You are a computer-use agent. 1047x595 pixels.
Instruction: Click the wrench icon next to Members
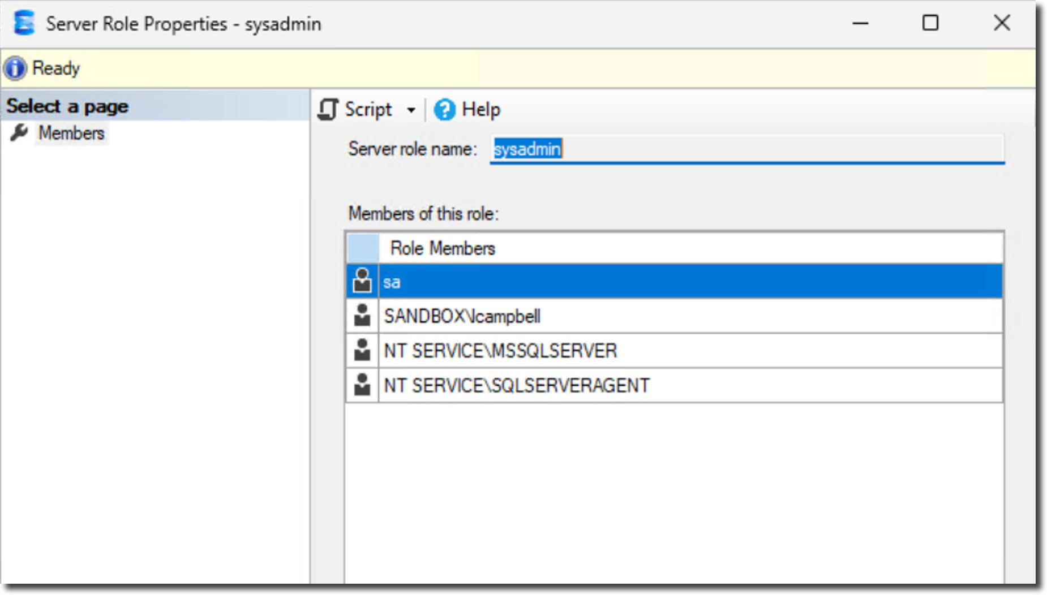(x=19, y=133)
